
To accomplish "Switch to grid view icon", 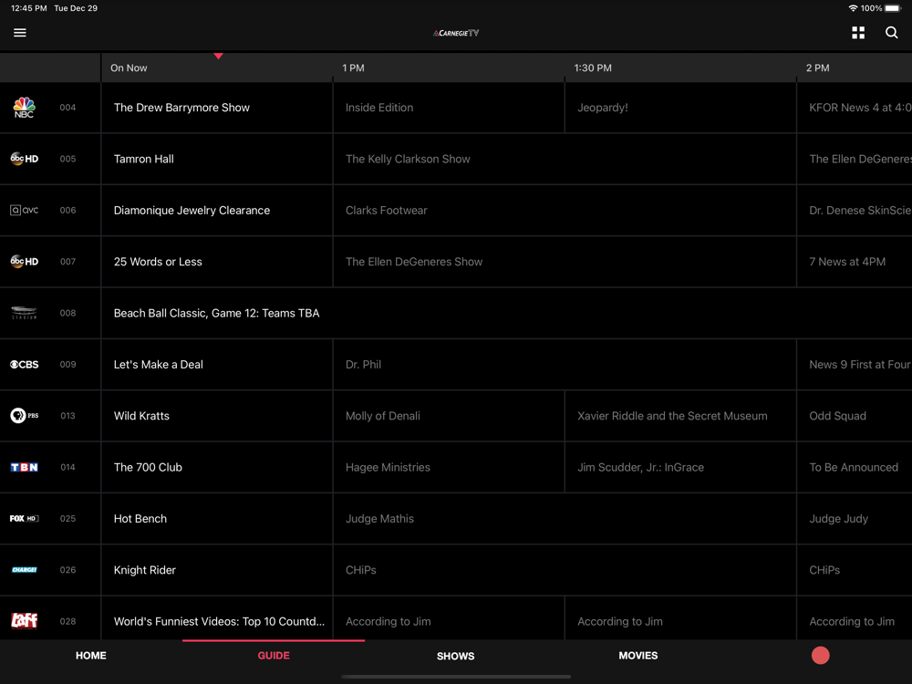I will tap(858, 33).
